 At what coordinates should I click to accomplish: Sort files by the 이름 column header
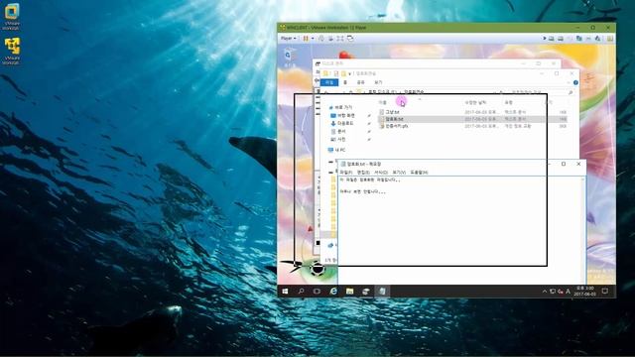(x=383, y=102)
